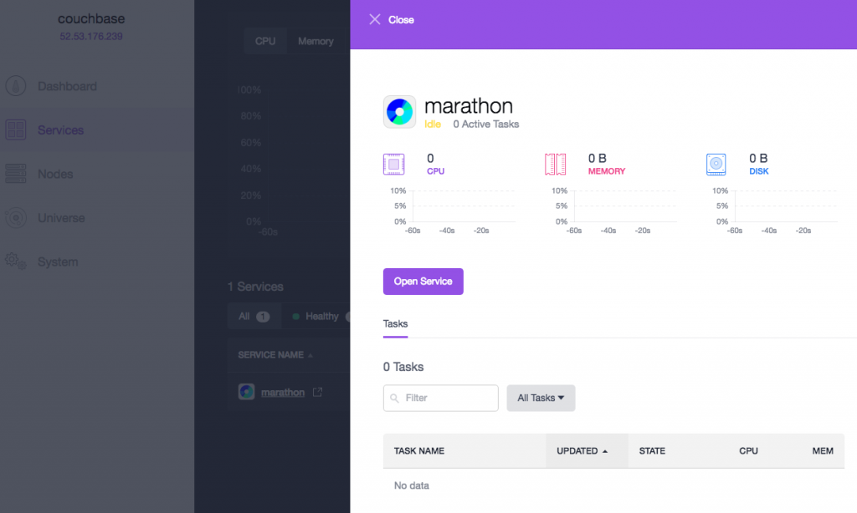Click the couchbase cluster name

coord(91,18)
